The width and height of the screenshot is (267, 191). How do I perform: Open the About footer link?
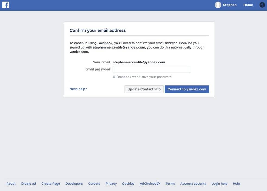coord(11,184)
